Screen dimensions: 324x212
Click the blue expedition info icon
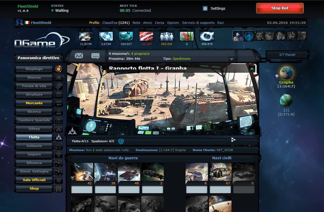(x=121, y=141)
